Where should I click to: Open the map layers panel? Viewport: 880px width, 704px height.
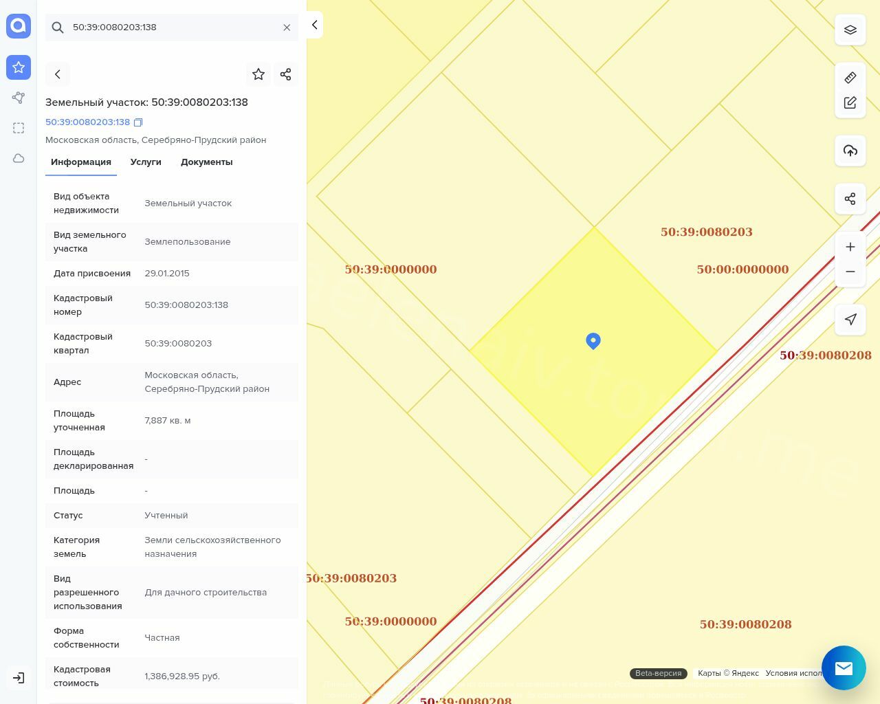[x=850, y=30]
